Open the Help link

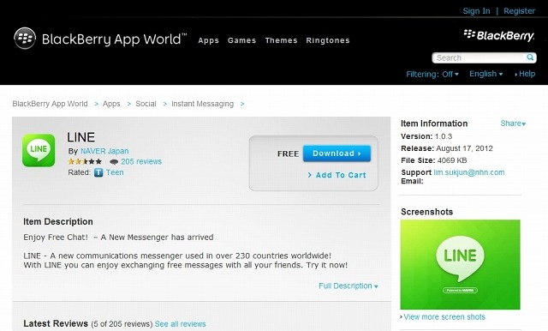click(525, 74)
